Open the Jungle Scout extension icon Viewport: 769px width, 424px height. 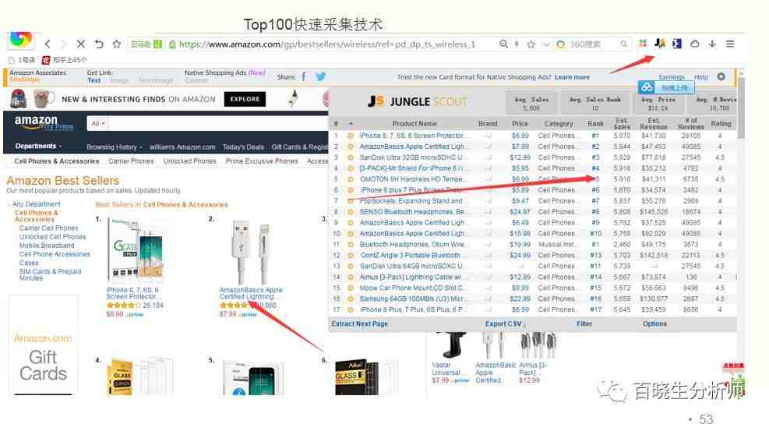click(660, 44)
